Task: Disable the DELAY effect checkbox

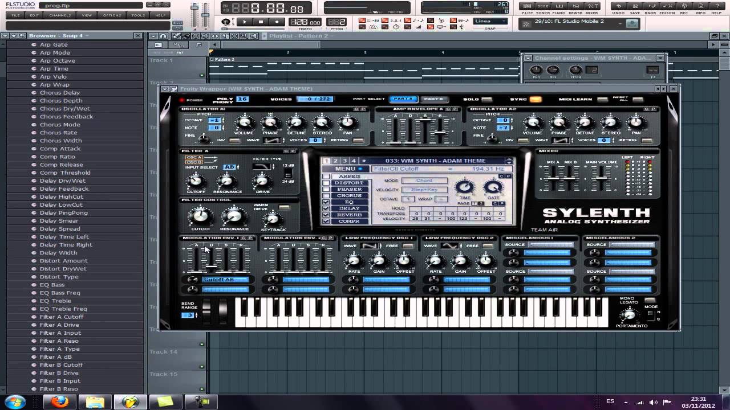Action: (x=326, y=208)
